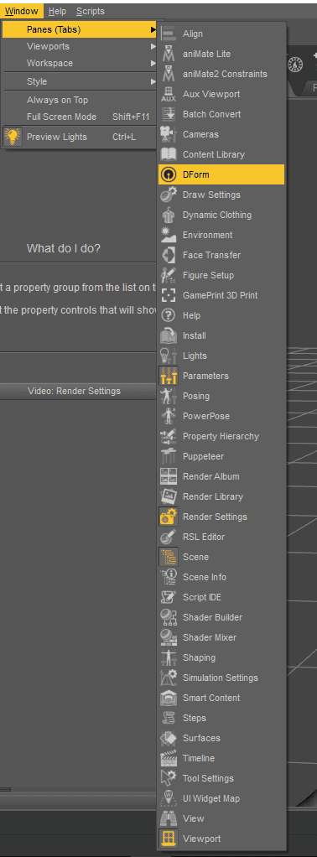
Task: Toggle the Scene pane checked icon
Action: (169, 557)
